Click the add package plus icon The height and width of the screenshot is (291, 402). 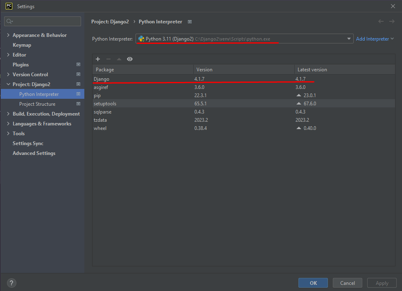click(x=98, y=59)
